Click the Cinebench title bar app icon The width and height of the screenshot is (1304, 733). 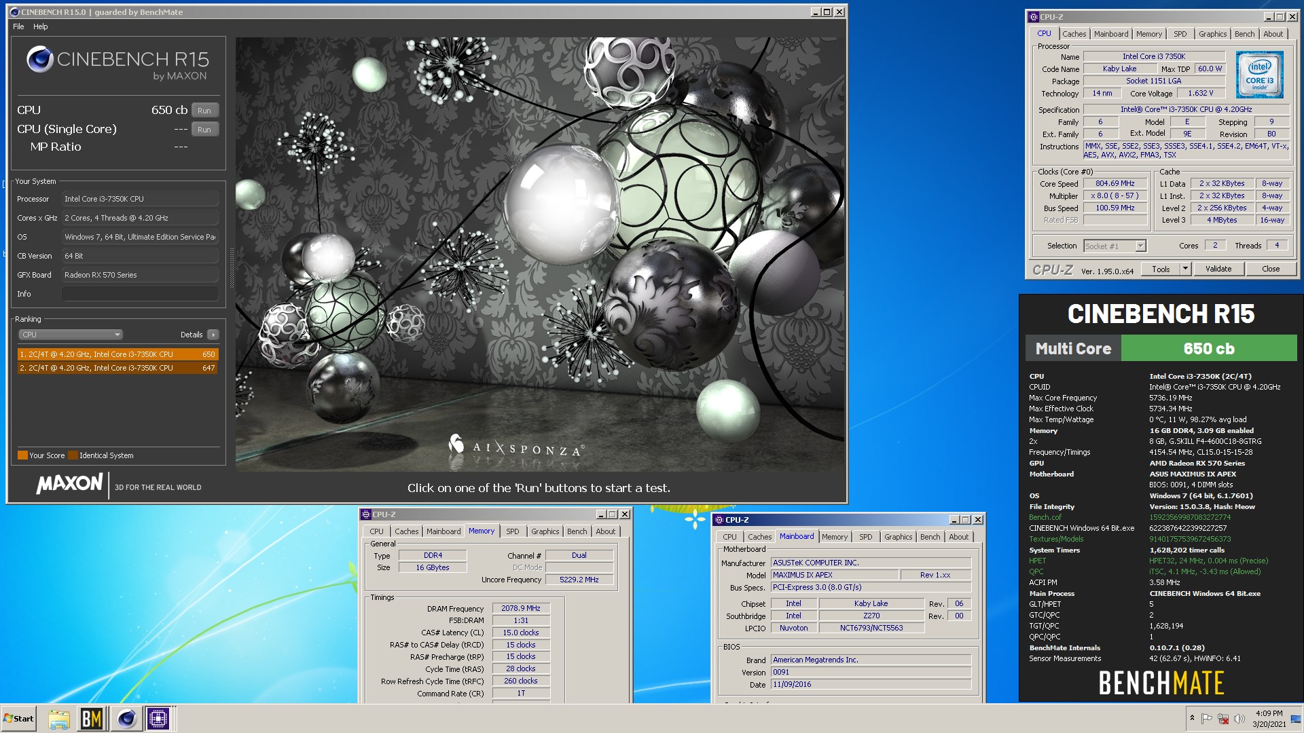pyautogui.click(x=14, y=12)
